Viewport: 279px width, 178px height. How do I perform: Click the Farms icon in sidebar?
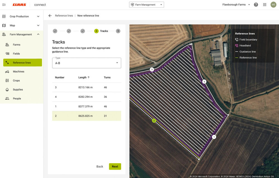coord(7,45)
